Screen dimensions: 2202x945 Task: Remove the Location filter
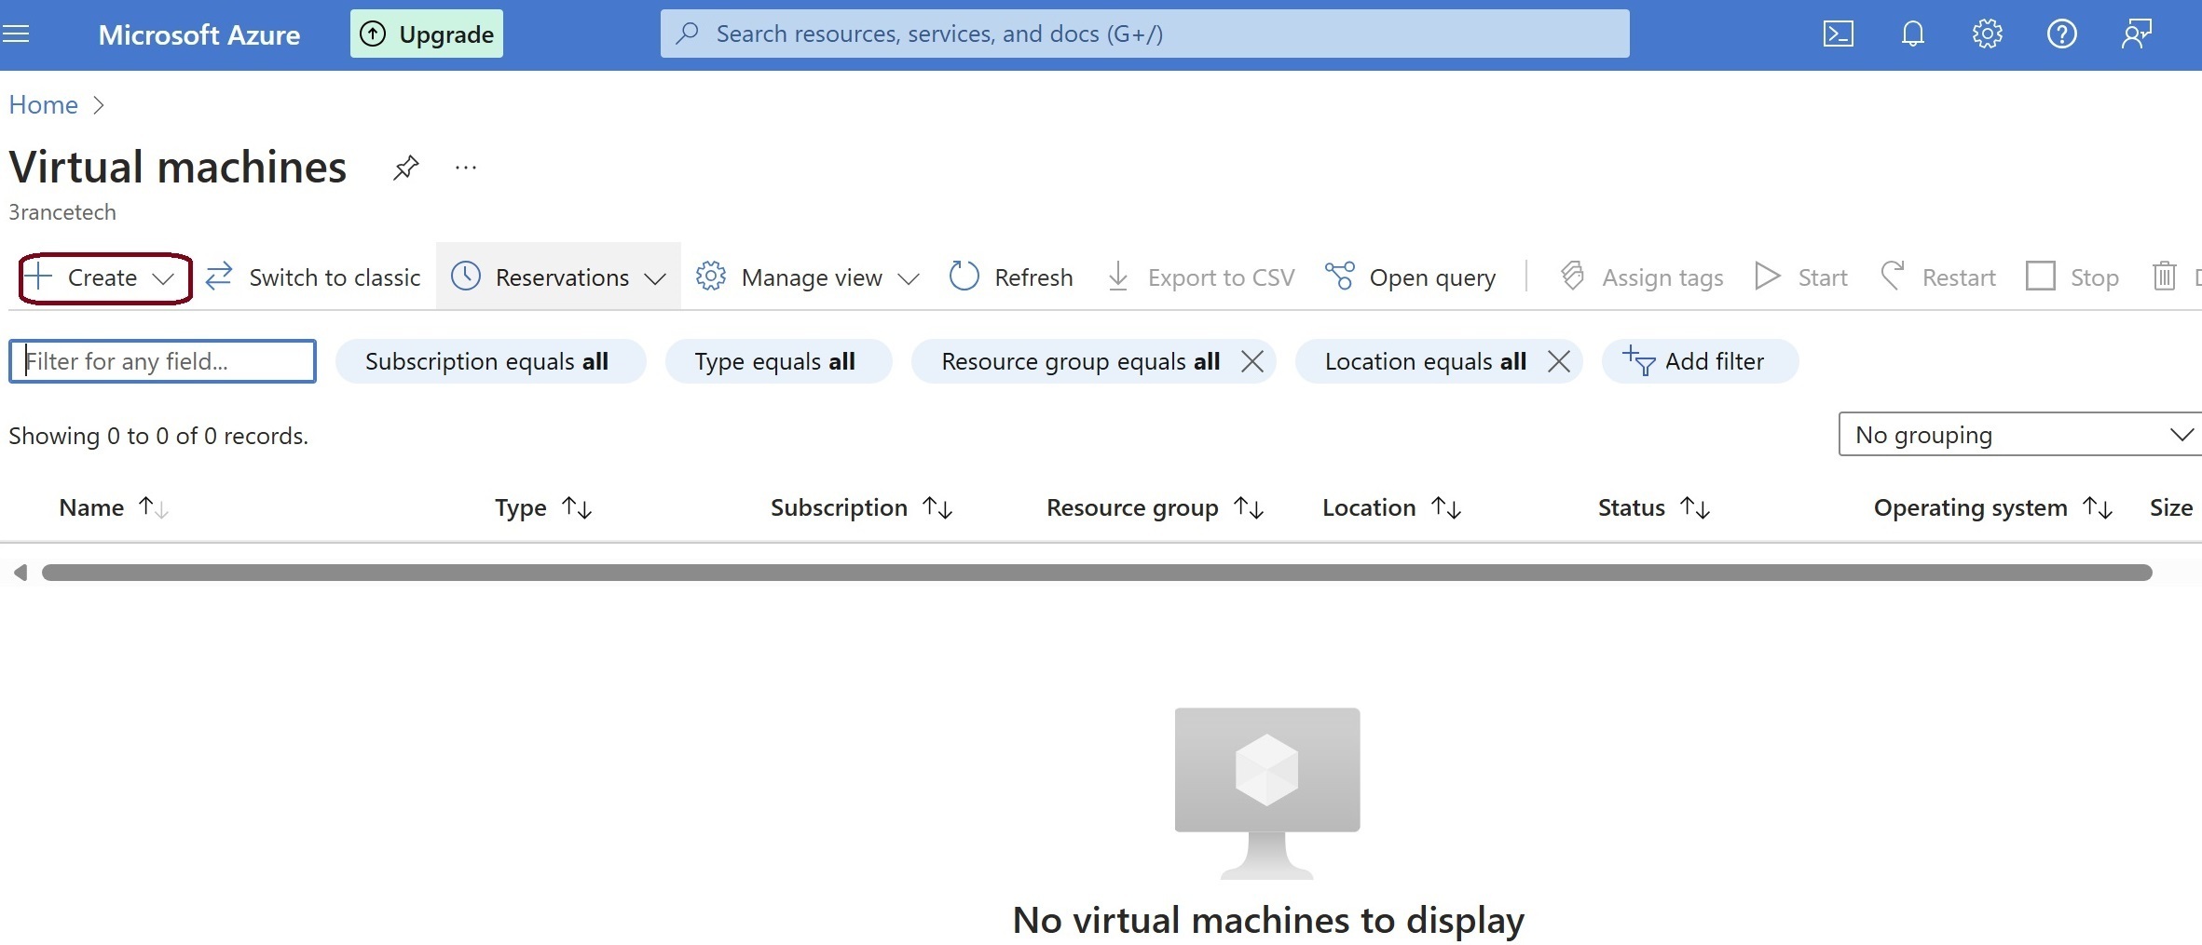coord(1559,361)
